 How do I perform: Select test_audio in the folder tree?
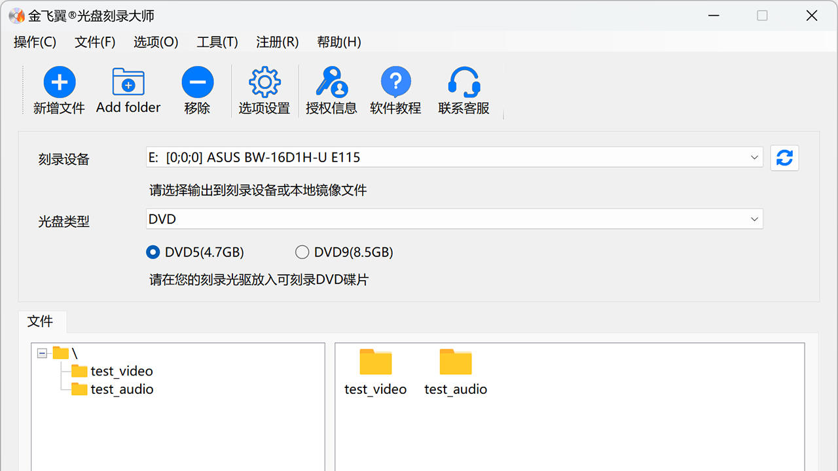pyautogui.click(x=121, y=389)
